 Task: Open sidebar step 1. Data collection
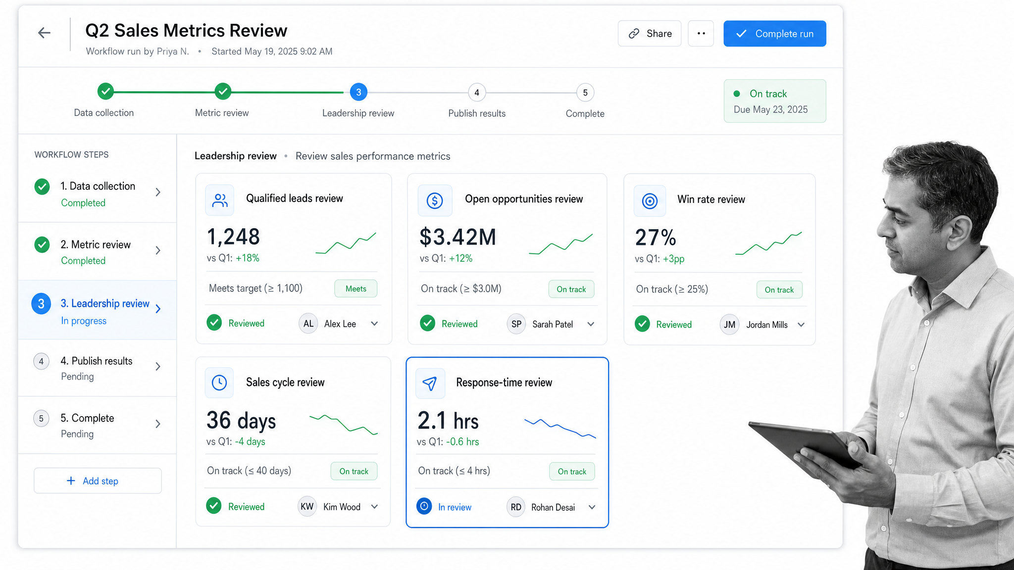98,193
